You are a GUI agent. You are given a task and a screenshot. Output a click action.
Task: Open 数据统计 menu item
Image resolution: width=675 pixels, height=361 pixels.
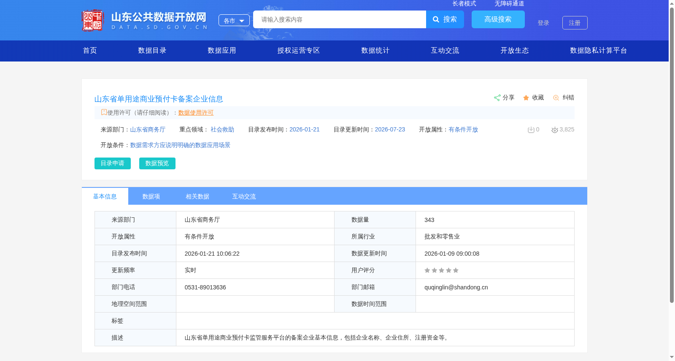pyautogui.click(x=375, y=51)
